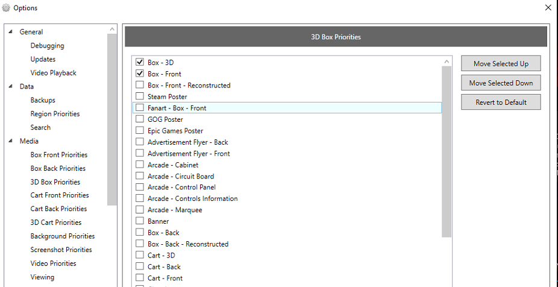This screenshot has height=287, width=558.
Task: Select the Arcade - Marquee row text
Action: tap(175, 210)
